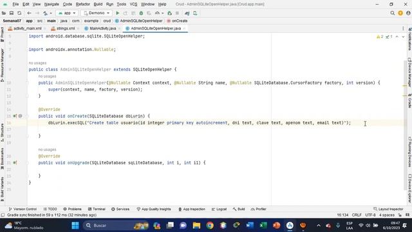Click the Debug app bug icon
Viewport: 412px width, 232px height.
141,13
